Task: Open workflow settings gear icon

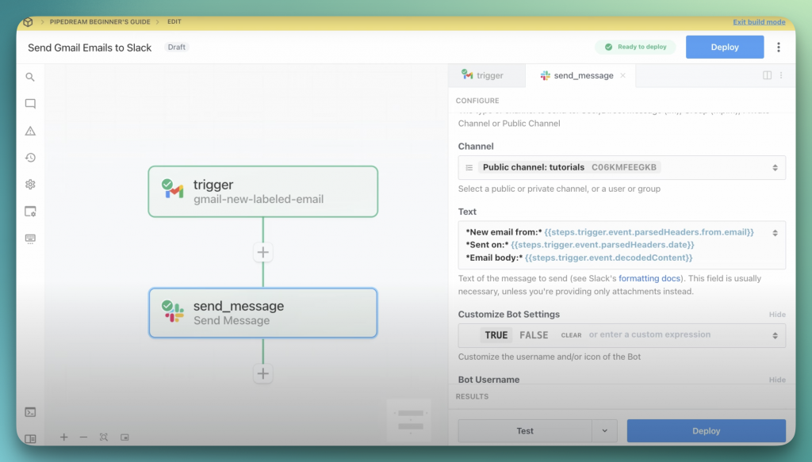Action: coord(30,185)
